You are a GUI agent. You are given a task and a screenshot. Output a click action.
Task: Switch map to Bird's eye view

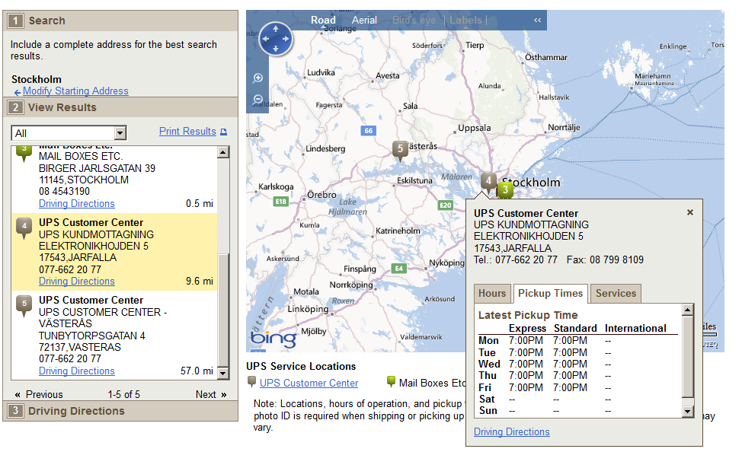click(414, 21)
